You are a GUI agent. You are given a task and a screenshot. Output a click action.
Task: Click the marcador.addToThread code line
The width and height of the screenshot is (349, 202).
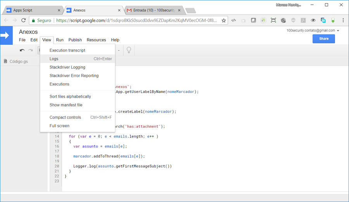pos(109,156)
